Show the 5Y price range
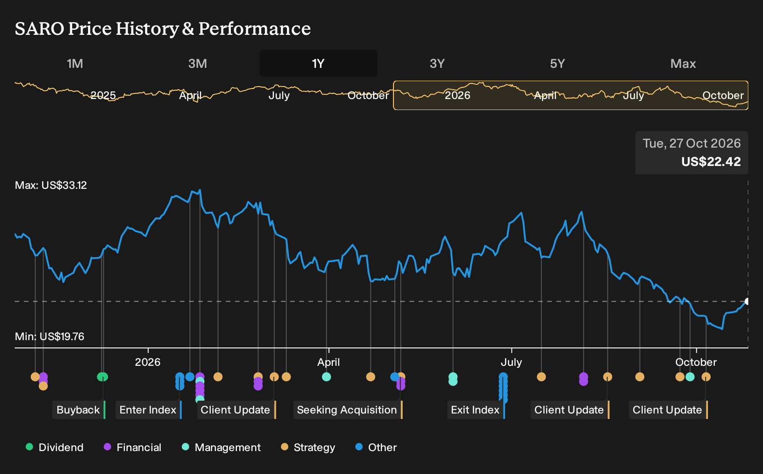 (x=557, y=63)
